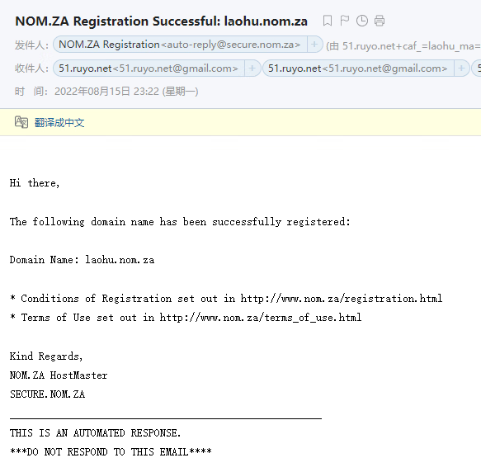481x472 pixels.
Task: Click the email subject title text
Action: (162, 21)
